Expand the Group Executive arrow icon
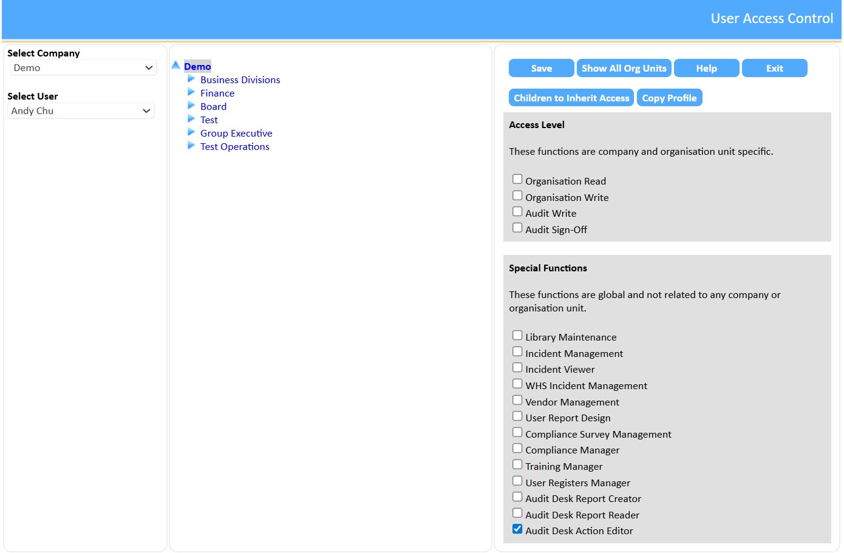 (x=191, y=132)
